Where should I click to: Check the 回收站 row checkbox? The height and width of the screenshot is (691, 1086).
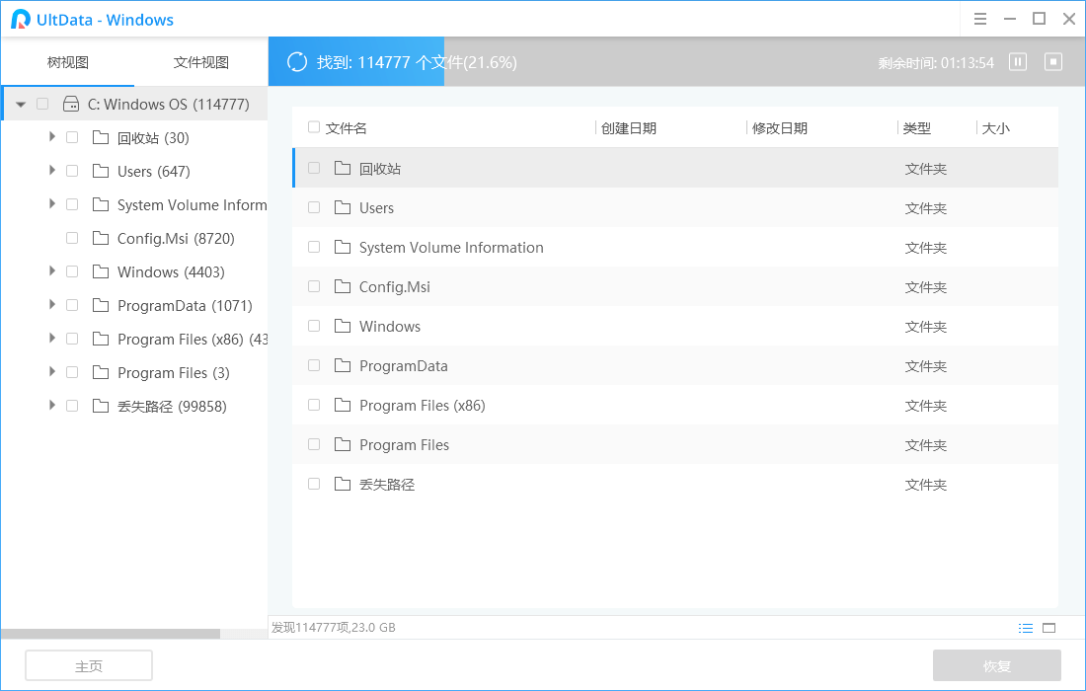313,168
